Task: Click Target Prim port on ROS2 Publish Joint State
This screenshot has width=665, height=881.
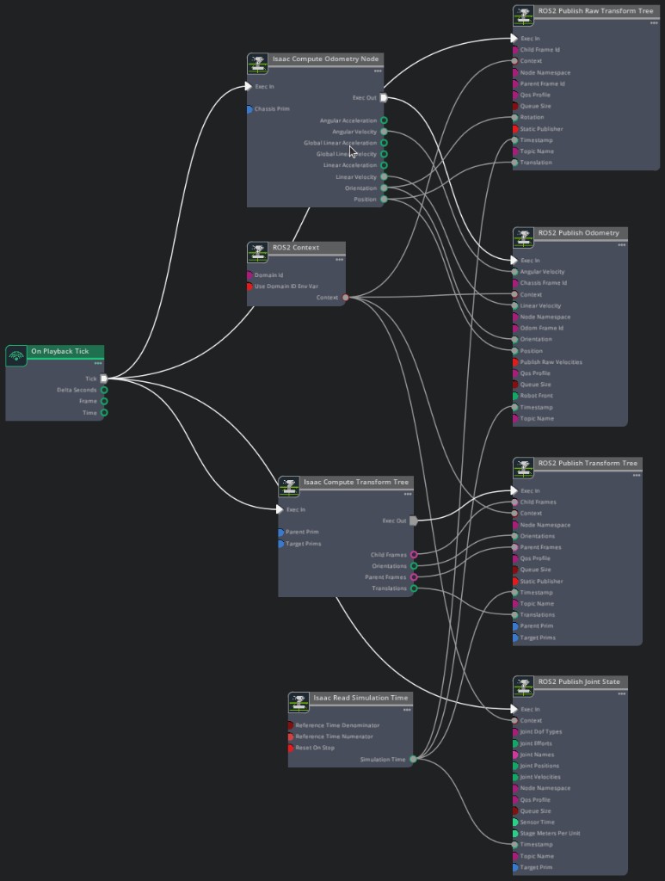Action: (514, 867)
